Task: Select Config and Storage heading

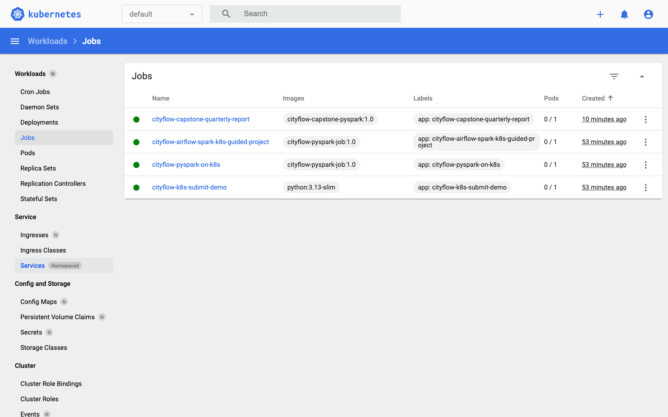Action: tap(43, 284)
